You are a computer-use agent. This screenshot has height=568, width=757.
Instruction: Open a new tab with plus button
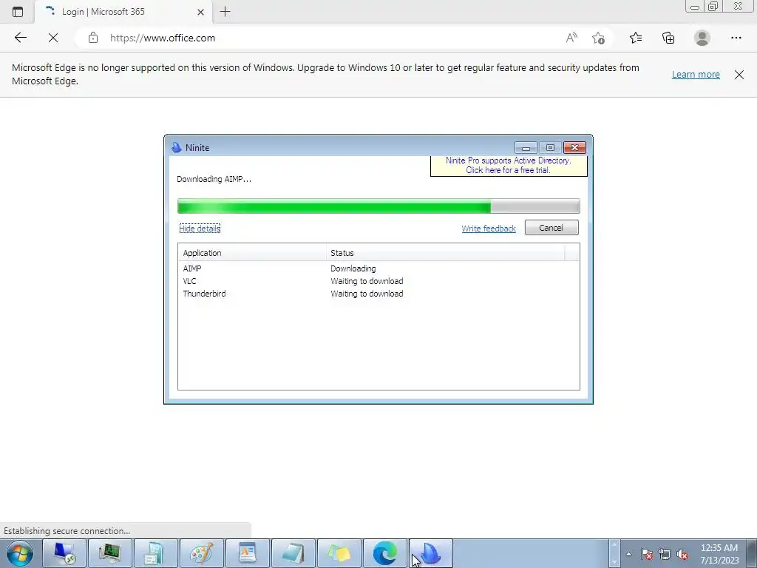(225, 12)
